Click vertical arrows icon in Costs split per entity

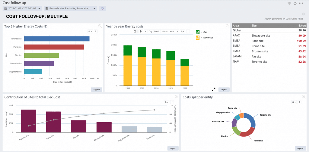300,102
